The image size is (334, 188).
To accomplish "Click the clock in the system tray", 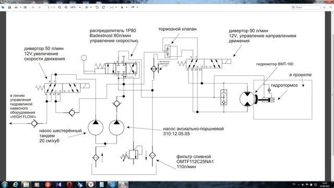I will 325,184.
